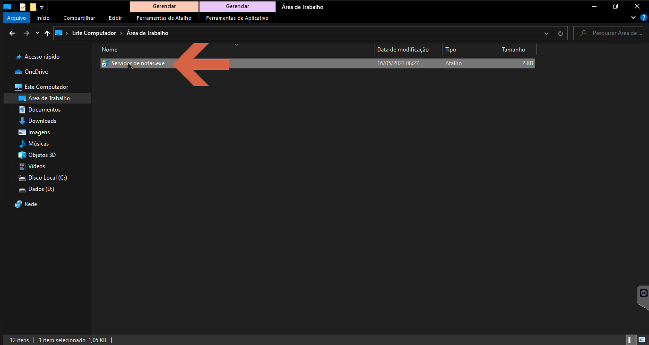This screenshot has height=345, width=649.
Task: Expand the chevron after Este Computador breadcrumb
Action: point(121,33)
